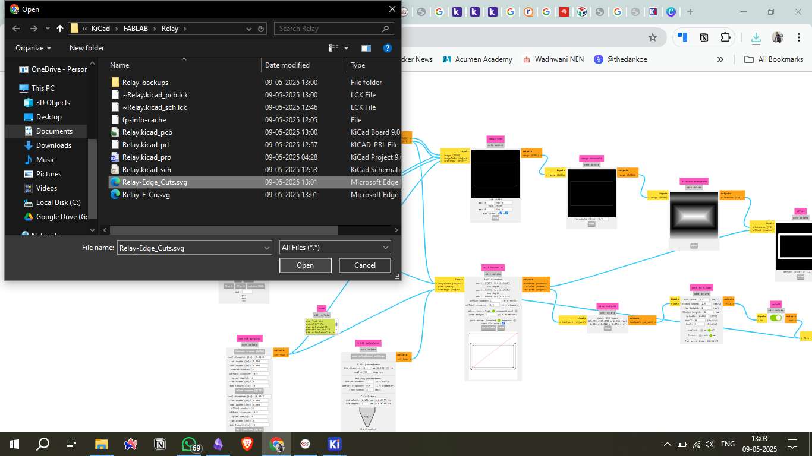This screenshot has width=812, height=456.
Task: Click the volume icon in system tray
Action: click(709, 444)
